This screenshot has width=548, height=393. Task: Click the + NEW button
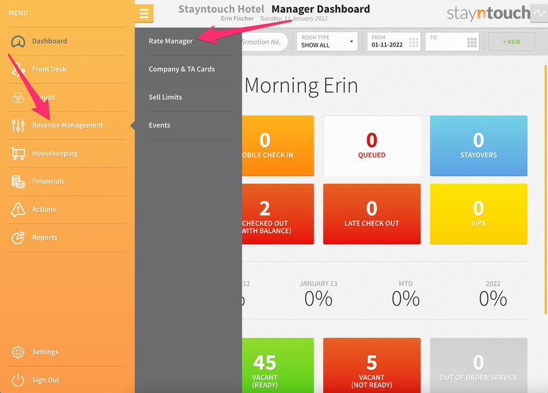pyautogui.click(x=511, y=42)
